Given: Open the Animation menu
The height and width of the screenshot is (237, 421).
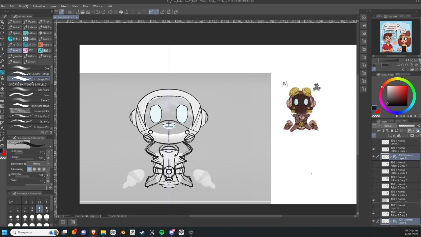Looking at the screenshot, I should tap(38, 6).
